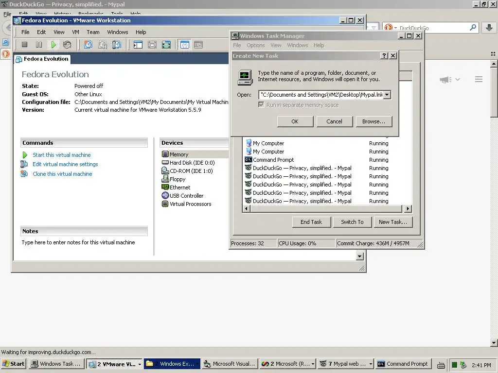
Task: Select the CD-ROM (IDE 1:0) device
Action: point(187,171)
